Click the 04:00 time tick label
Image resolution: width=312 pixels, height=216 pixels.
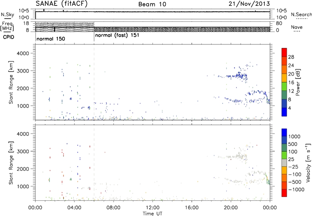pyautogui.click(x=74, y=208)
